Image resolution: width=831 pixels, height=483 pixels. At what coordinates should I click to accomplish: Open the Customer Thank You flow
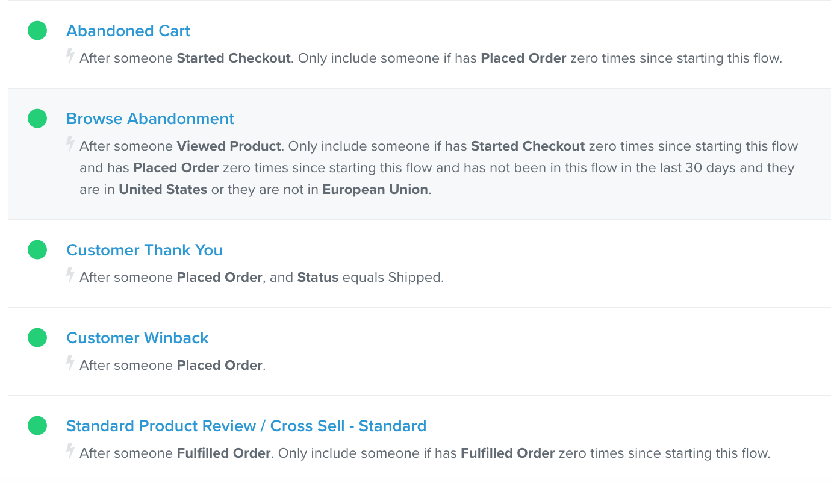[x=145, y=250]
